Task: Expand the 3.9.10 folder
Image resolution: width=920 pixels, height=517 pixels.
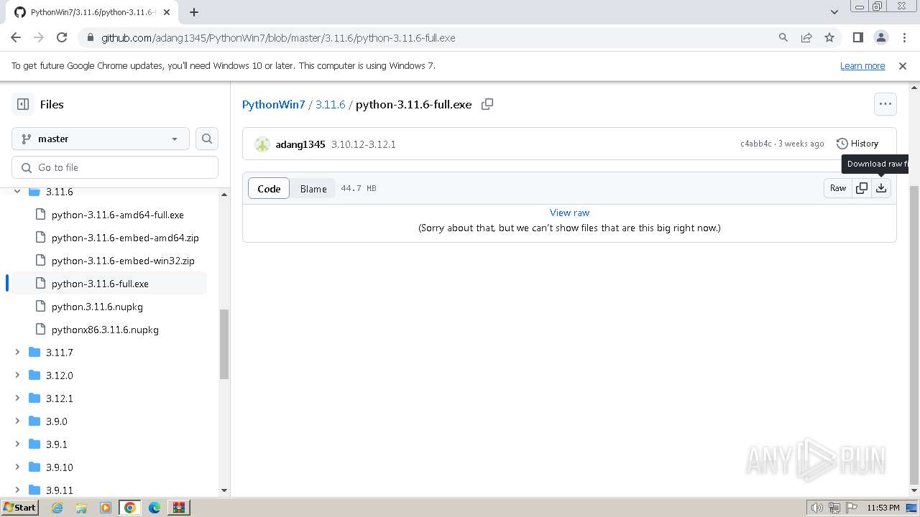Action: 17,467
